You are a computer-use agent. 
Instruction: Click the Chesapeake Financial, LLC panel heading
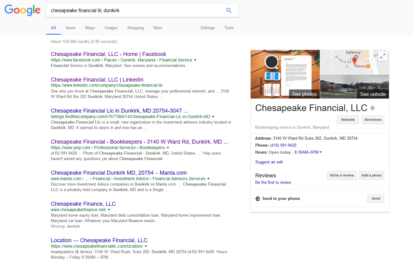pos(311,108)
